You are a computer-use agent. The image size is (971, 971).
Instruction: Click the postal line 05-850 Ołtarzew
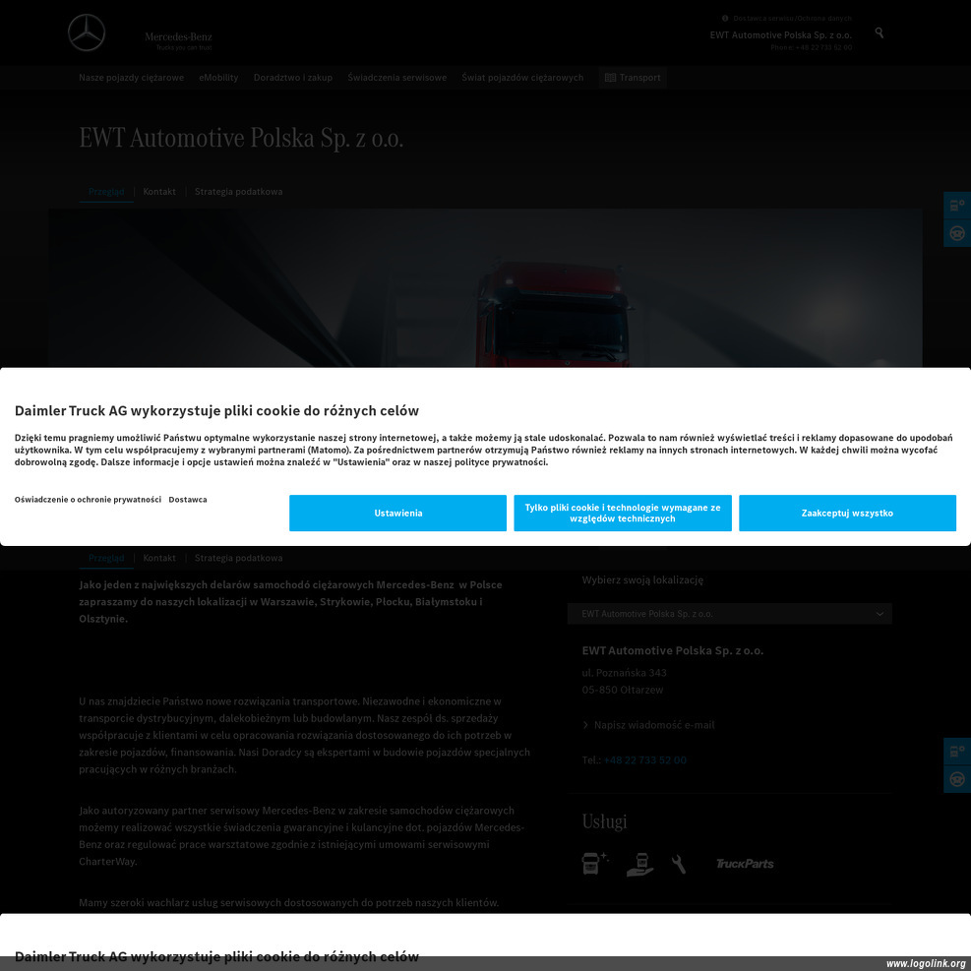pos(623,690)
